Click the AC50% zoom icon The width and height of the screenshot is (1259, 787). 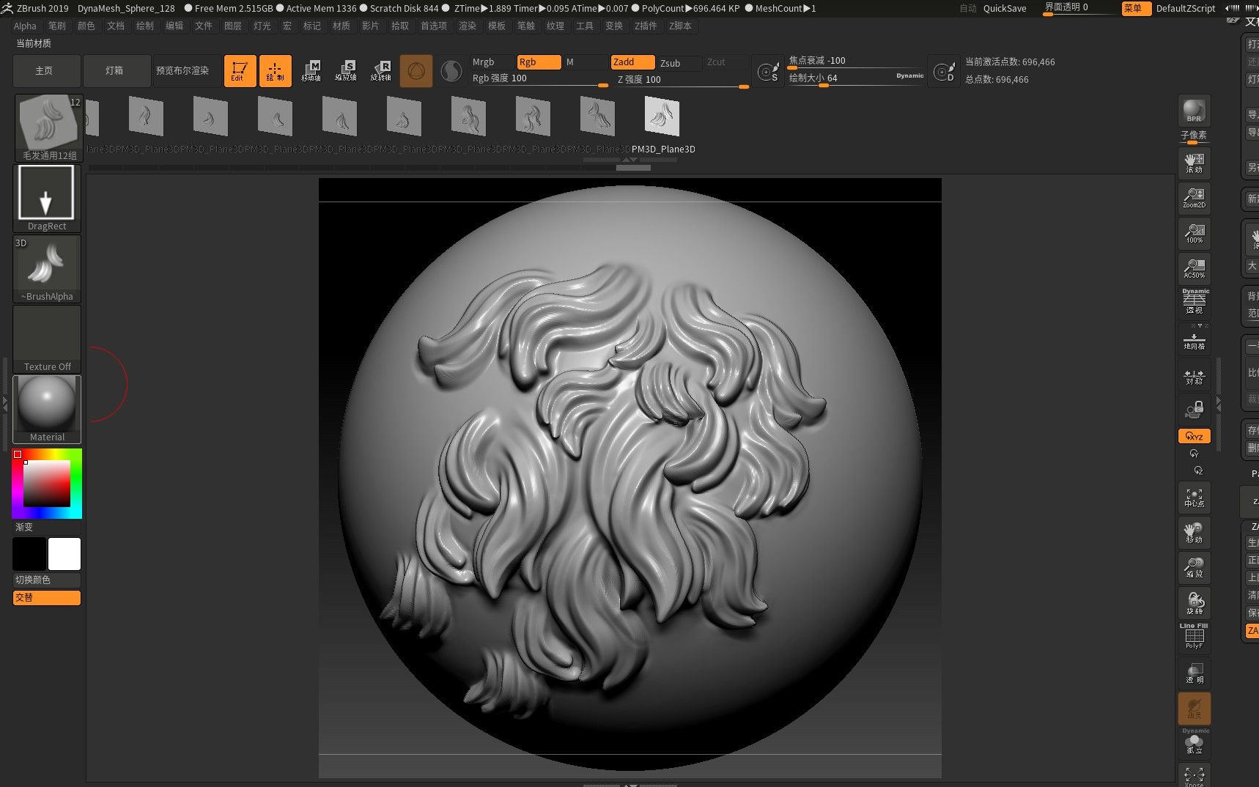click(x=1194, y=268)
